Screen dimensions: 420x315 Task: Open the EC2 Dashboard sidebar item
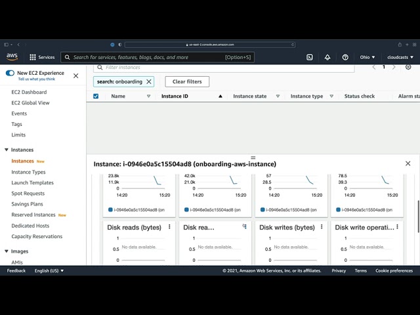click(x=29, y=92)
